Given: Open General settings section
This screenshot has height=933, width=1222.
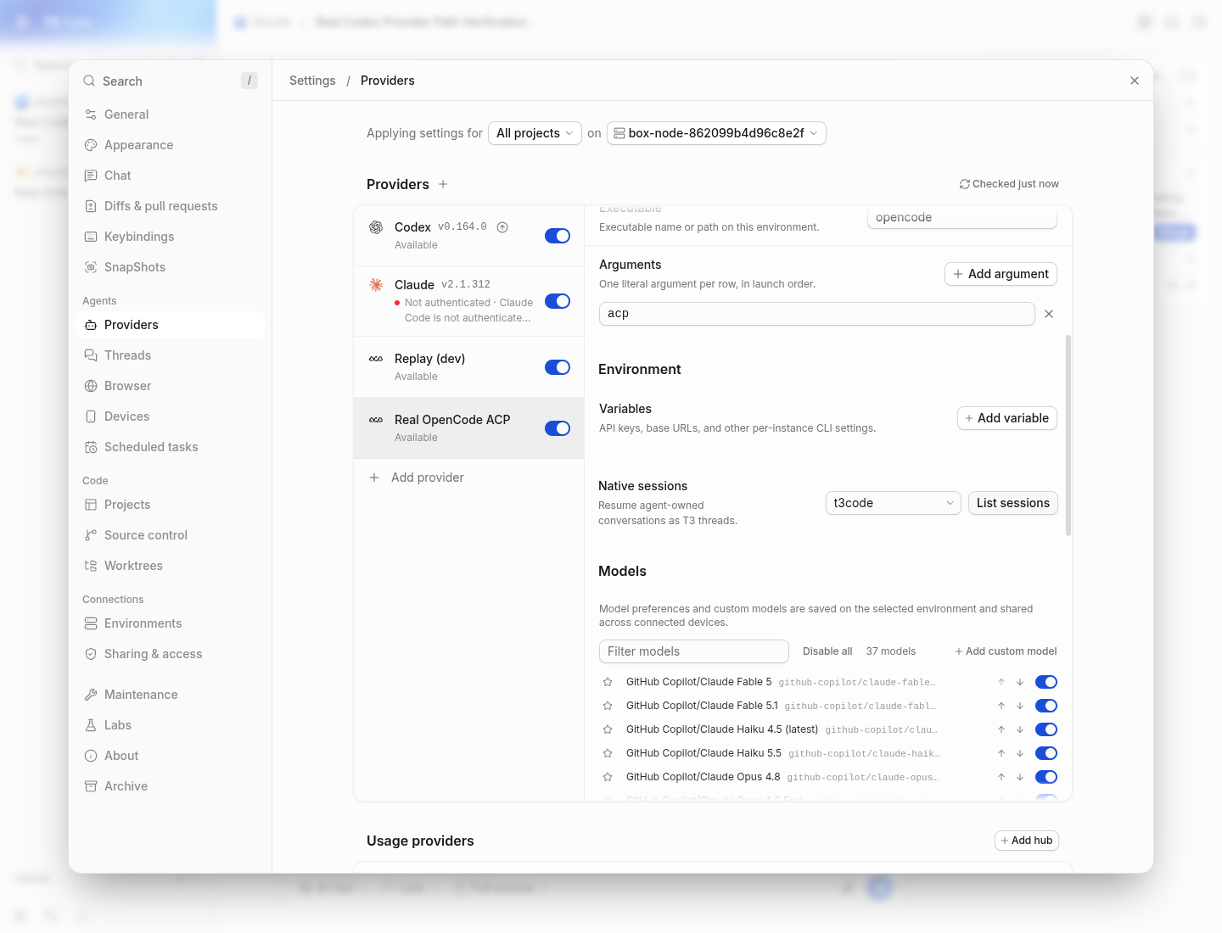Looking at the screenshot, I should pyautogui.click(x=170, y=115).
